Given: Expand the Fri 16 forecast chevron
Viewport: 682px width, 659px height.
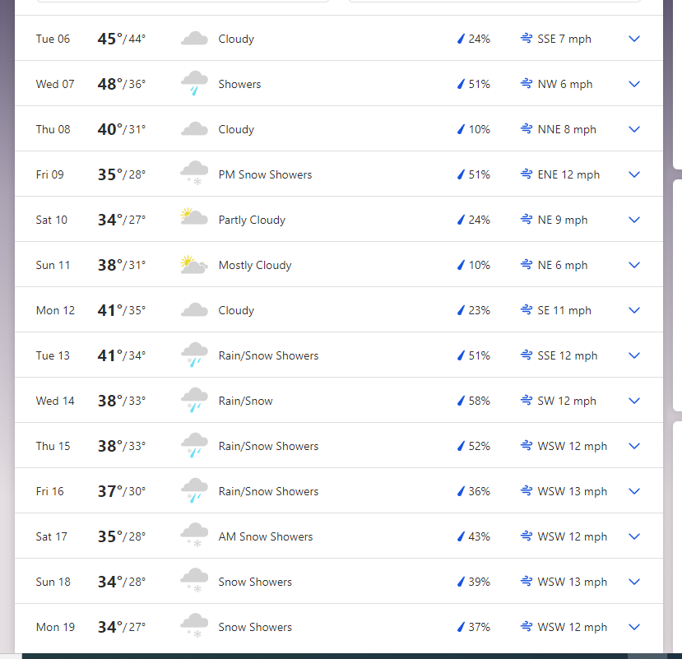Looking at the screenshot, I should (x=634, y=491).
